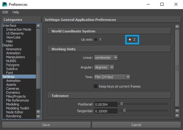This screenshot has height=130, width=183.
Task: Select Manipulators category
Action: 19,57
